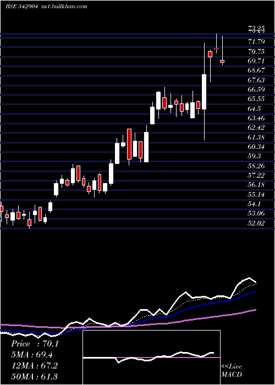Click the tall white candlestick reaching 68.67
This screenshot has height=385, width=275.
tap(204, 92)
